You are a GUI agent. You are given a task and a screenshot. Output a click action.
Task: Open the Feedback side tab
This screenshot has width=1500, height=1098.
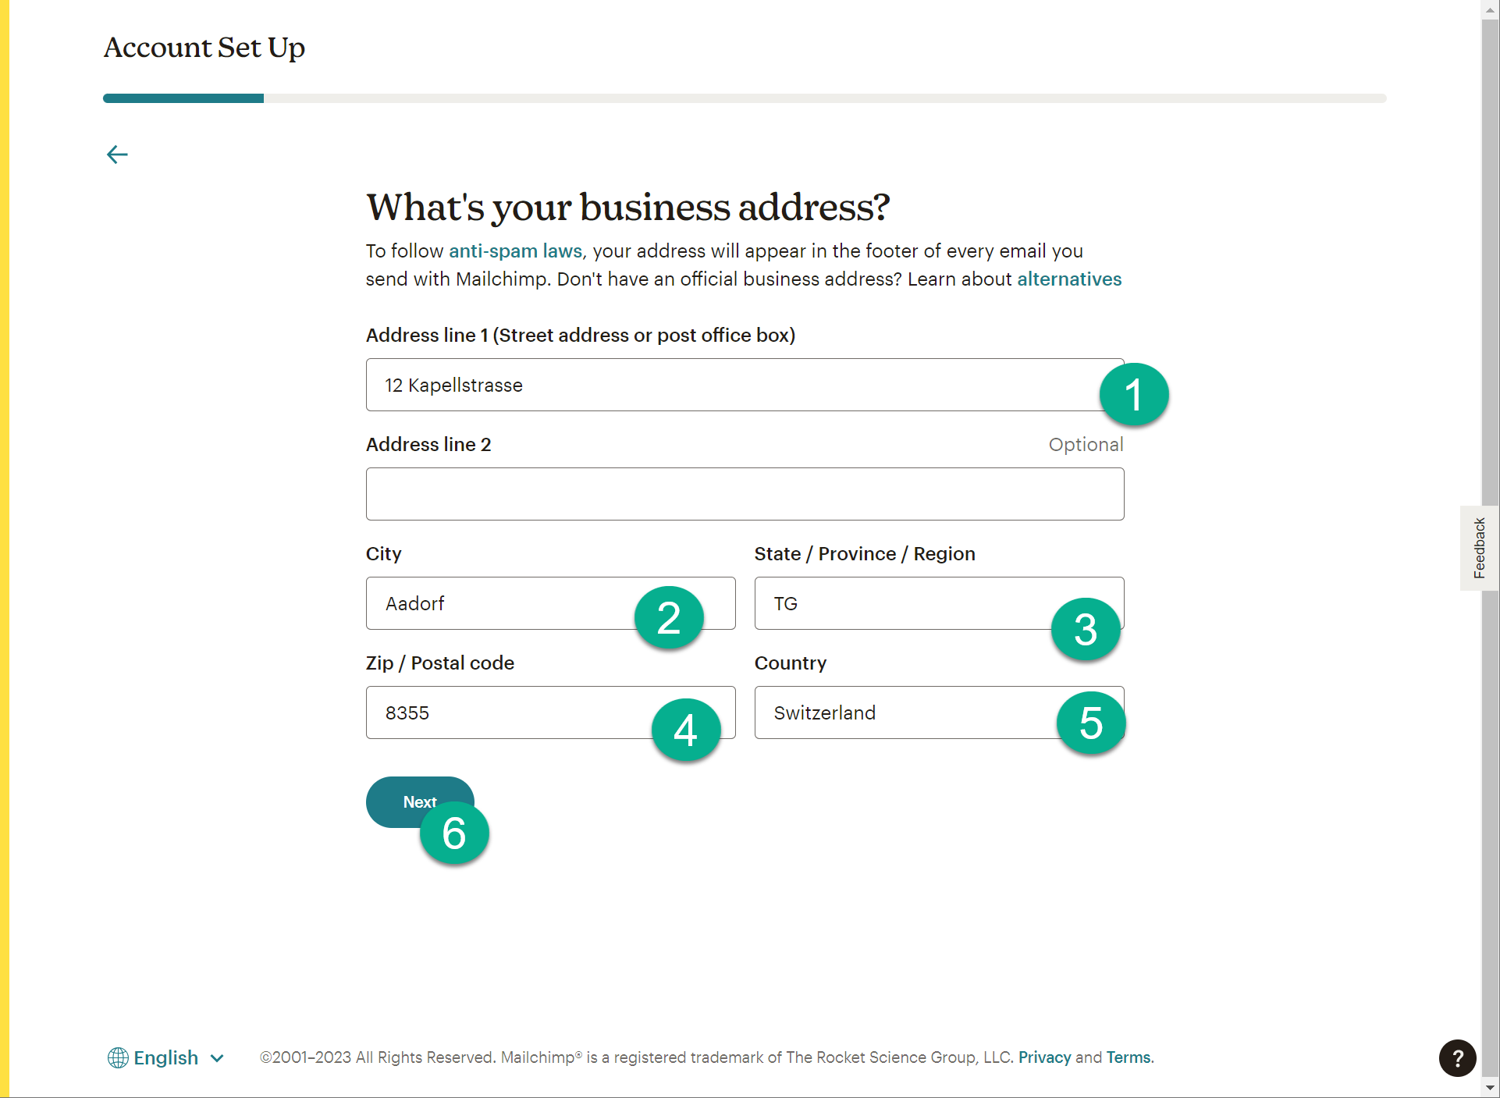coord(1478,548)
